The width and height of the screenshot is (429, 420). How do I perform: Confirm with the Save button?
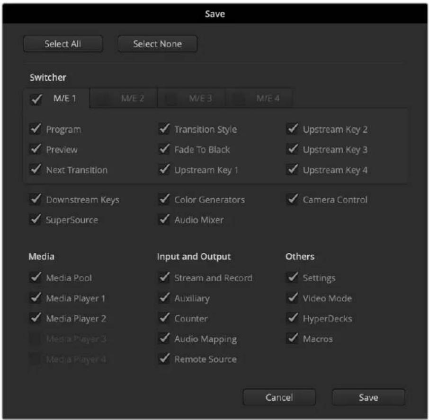pos(368,397)
